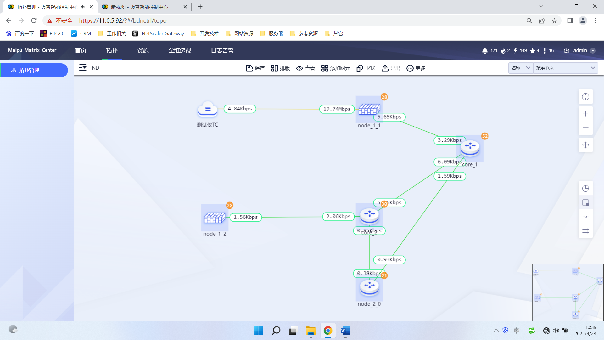Toggle the minimap overview icon
Screen dimensions: 604x340
coord(585,203)
